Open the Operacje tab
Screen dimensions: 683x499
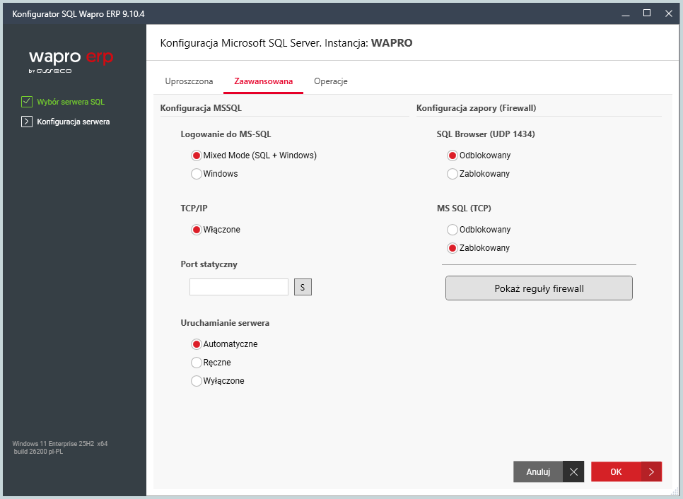pyautogui.click(x=331, y=81)
